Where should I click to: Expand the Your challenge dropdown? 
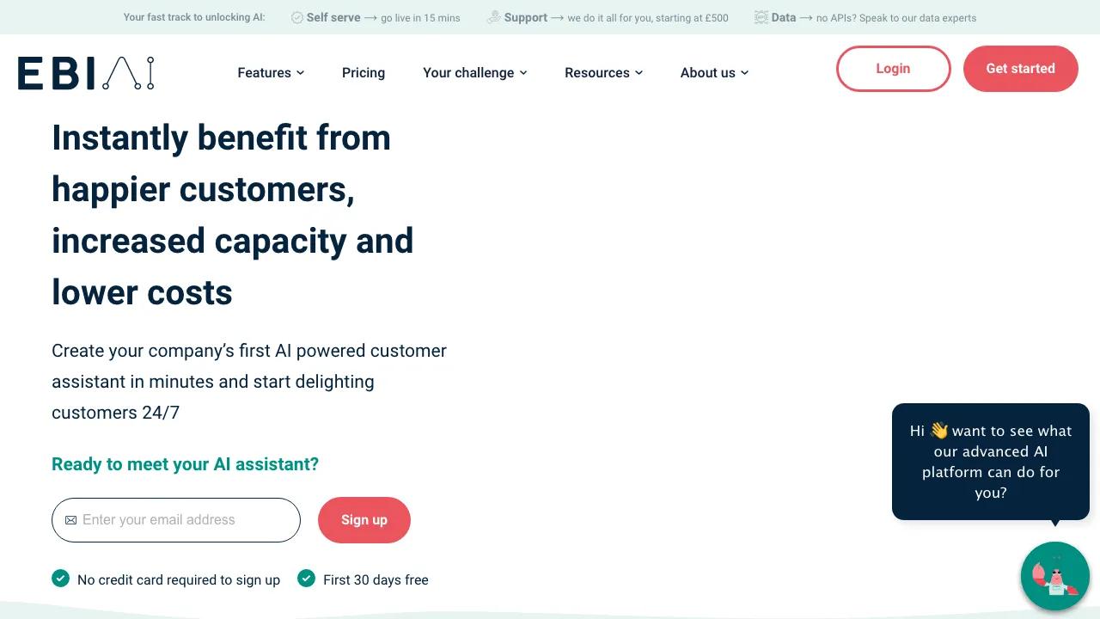click(474, 73)
